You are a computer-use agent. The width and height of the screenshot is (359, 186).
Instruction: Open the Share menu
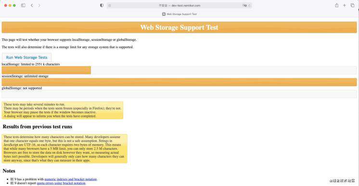336,5
